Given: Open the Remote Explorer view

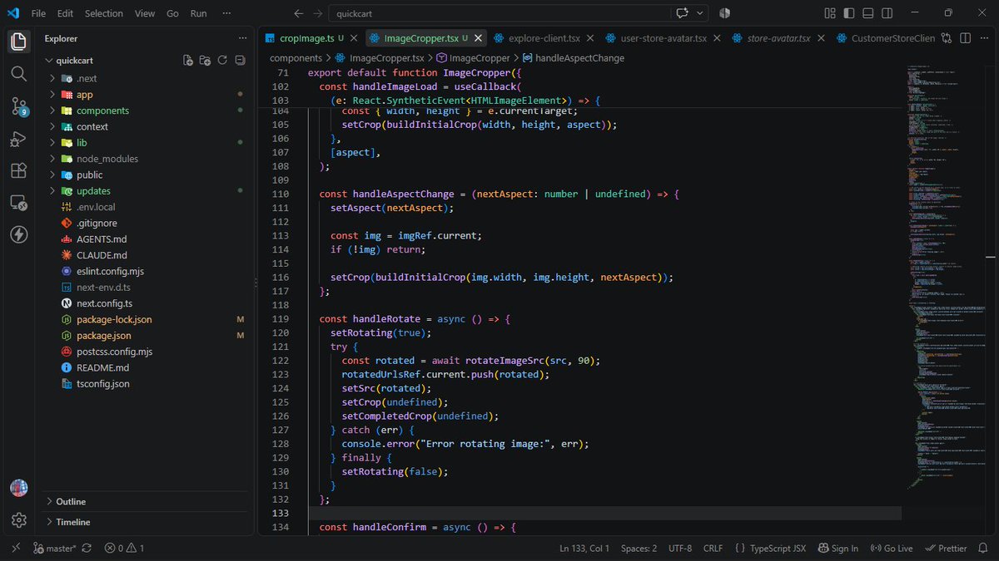Looking at the screenshot, I should 18,203.
